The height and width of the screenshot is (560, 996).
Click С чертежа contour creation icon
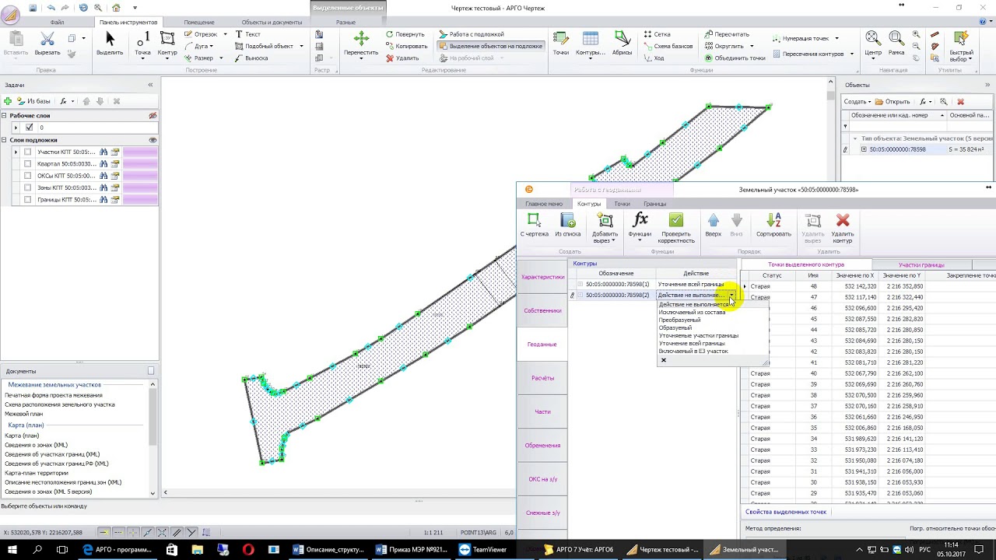coord(534,226)
